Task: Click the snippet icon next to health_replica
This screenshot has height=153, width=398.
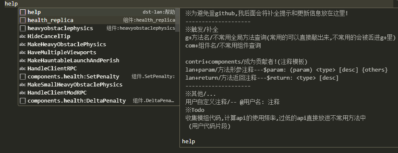Action: pyautogui.click(x=23, y=20)
